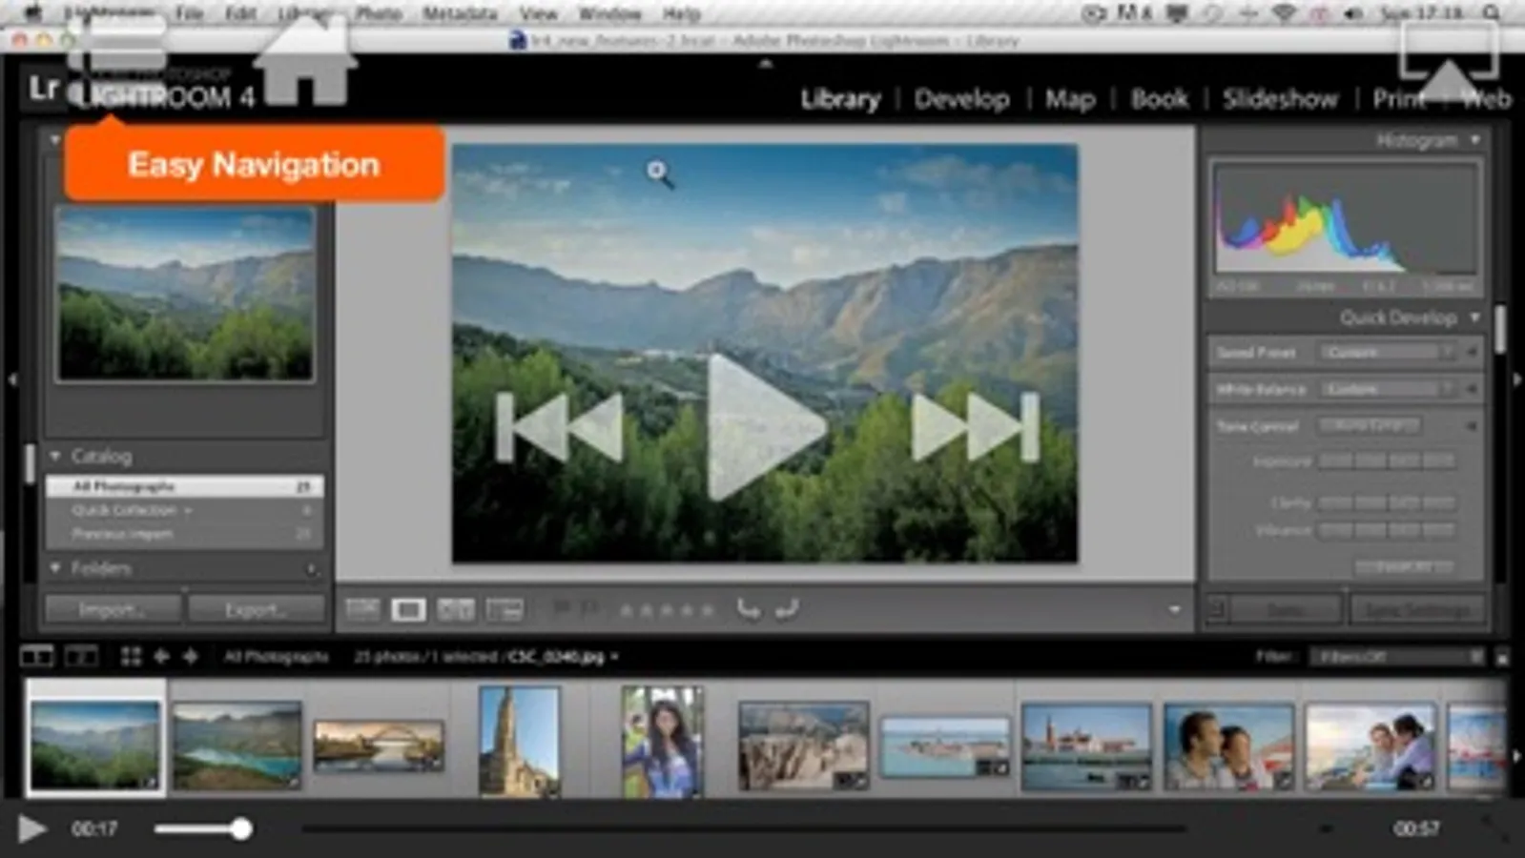Click the second window display icon
Image resolution: width=1525 pixels, height=858 pixels.
click(x=81, y=656)
